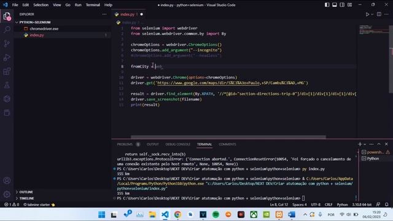Run the Python file with play button
The height and width of the screenshot is (221, 393).
(x=367, y=14)
